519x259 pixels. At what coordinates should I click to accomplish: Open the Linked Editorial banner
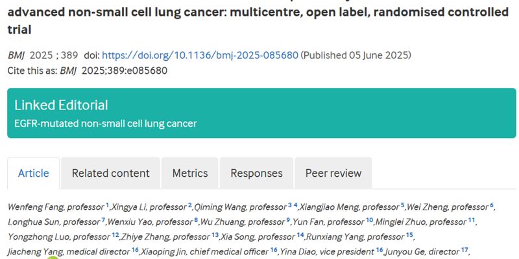(x=261, y=113)
